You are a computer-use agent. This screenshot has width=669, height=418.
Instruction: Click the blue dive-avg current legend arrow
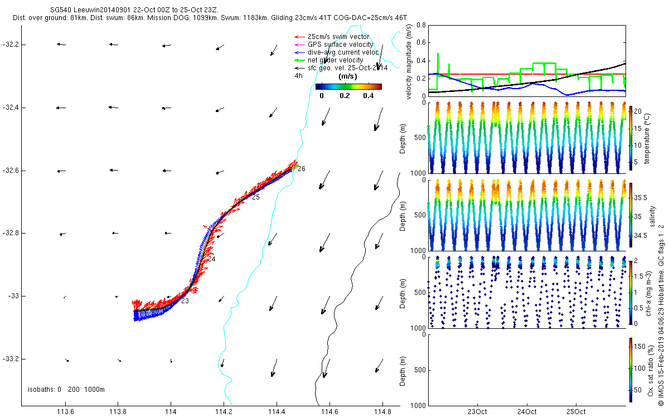(298, 52)
